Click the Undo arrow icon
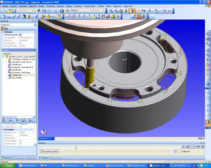The image size is (211, 168). click(44, 11)
